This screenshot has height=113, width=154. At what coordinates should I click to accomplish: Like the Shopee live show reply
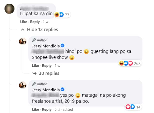coord(35,66)
